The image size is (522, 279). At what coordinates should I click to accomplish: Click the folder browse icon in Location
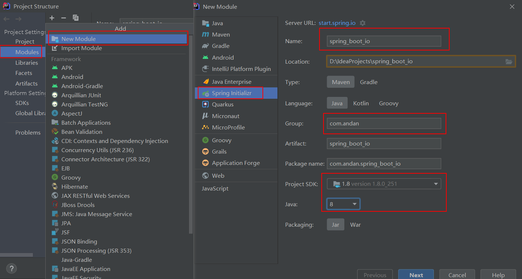click(508, 61)
